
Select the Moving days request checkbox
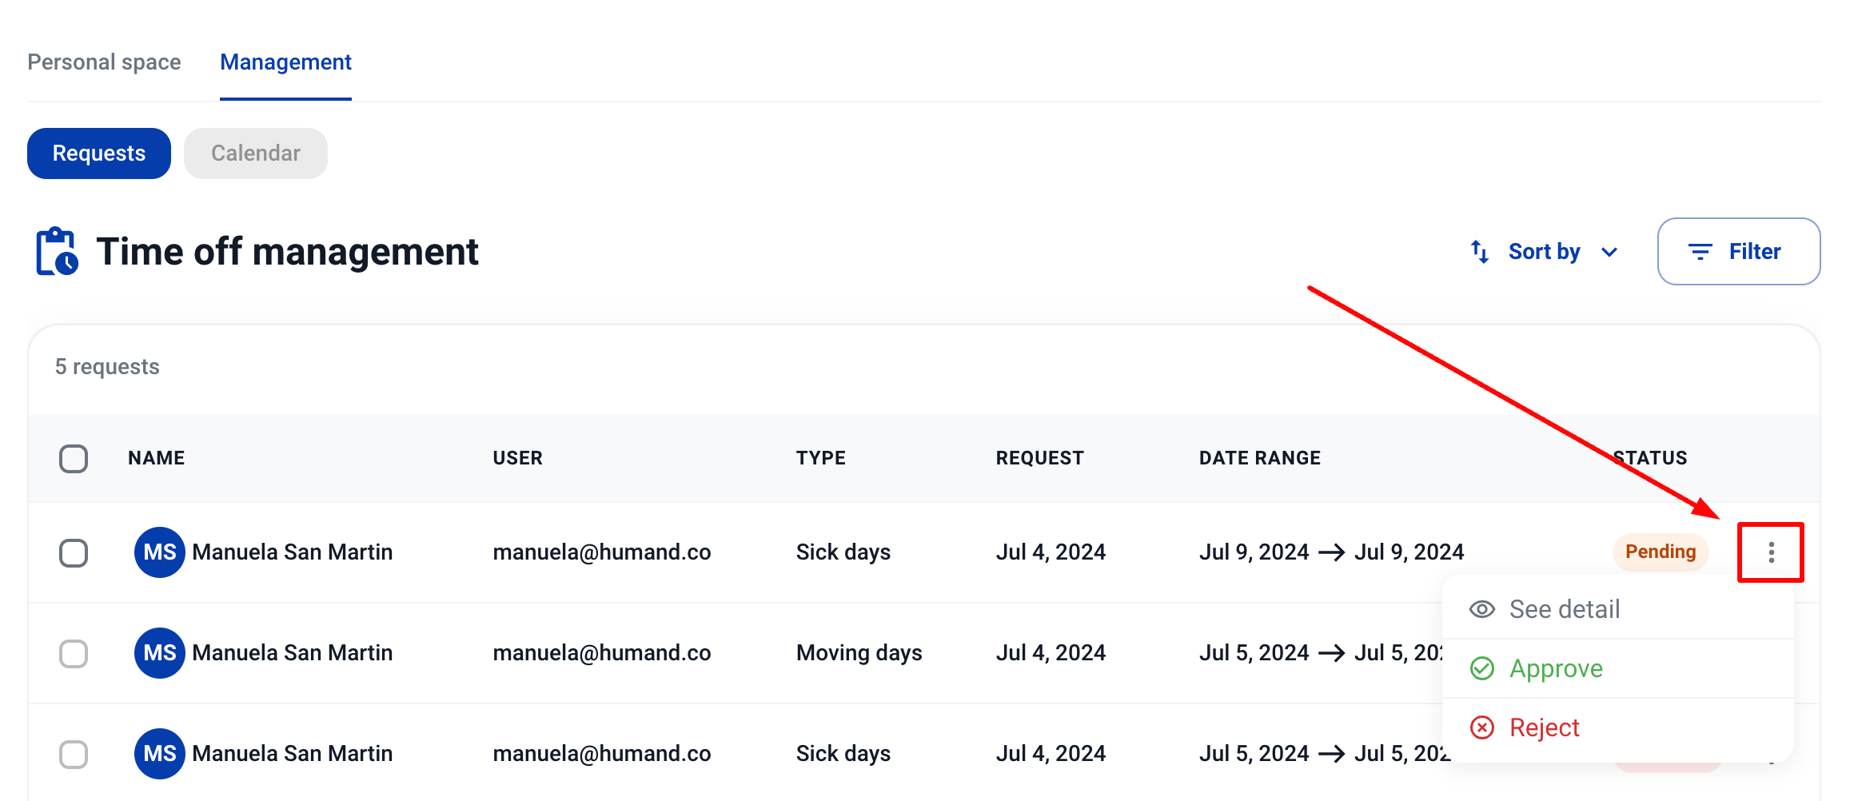click(x=74, y=653)
